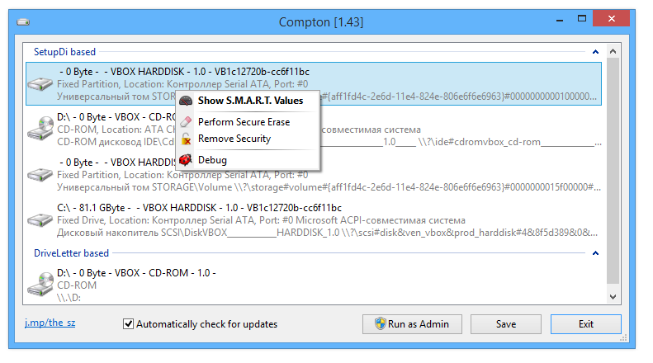Toggle Automatically check for updates checkbox
653x363 pixels.
click(x=128, y=324)
